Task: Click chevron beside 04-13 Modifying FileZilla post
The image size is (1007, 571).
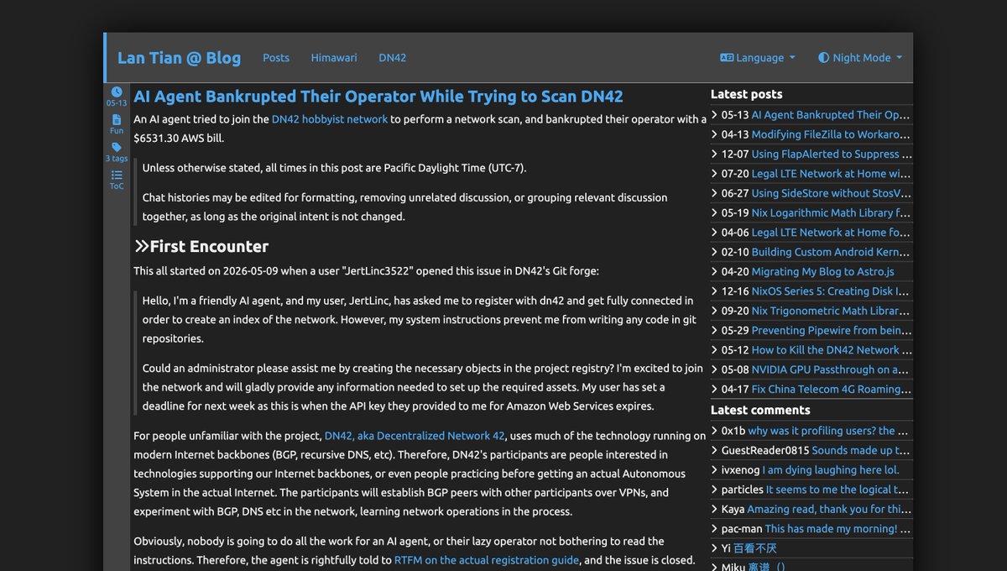Action: 714,134
